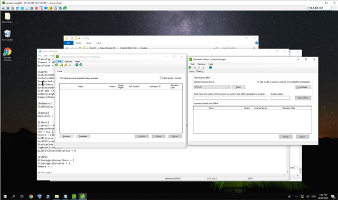Click the Return button in Floating License Manager
Viewport: 338px width, 200px height.
[175, 136]
